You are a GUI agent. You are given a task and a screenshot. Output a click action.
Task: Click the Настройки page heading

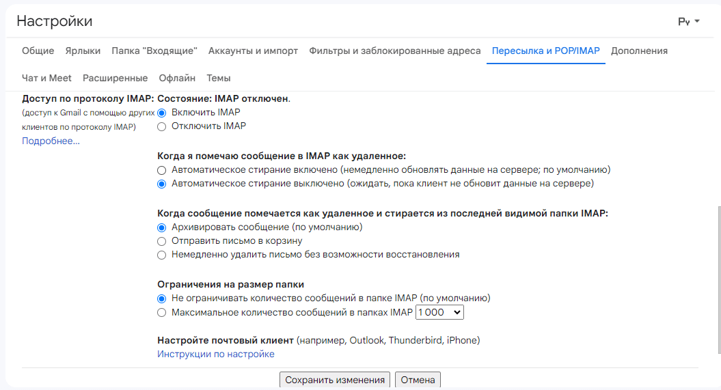point(54,21)
